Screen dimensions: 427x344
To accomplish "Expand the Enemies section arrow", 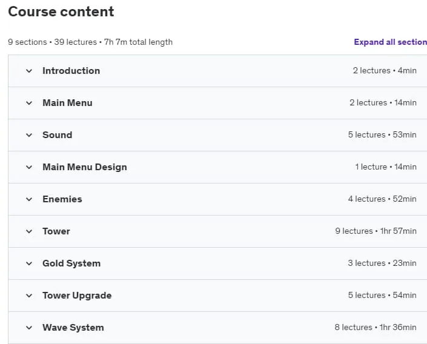I will [x=29, y=199].
